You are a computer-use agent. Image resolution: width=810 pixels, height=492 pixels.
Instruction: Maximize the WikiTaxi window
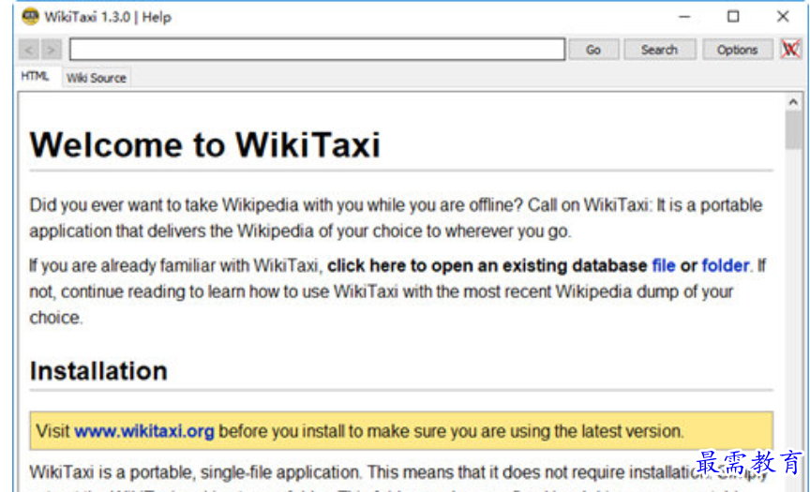(x=733, y=17)
